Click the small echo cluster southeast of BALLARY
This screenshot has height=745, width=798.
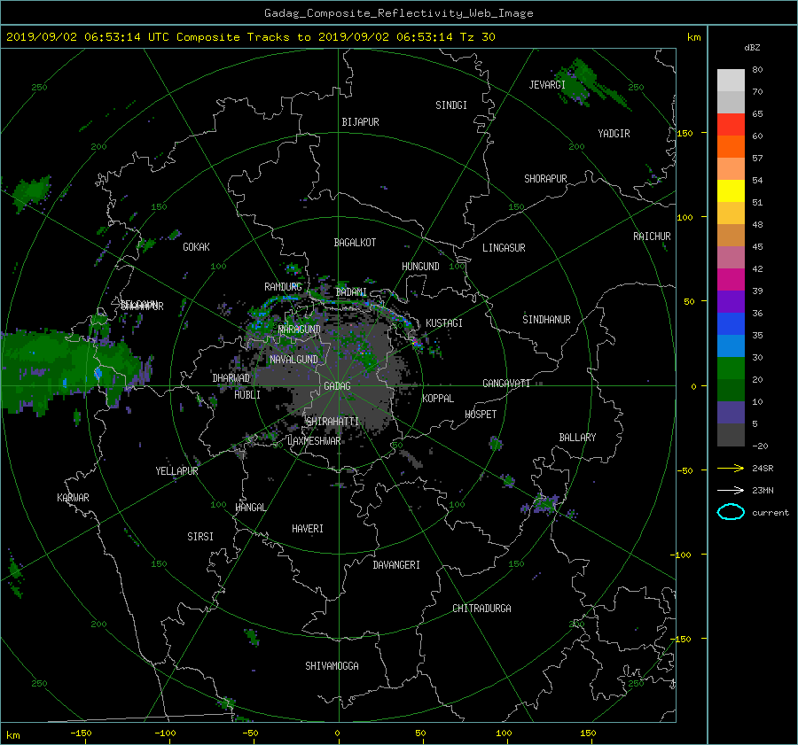click(545, 504)
